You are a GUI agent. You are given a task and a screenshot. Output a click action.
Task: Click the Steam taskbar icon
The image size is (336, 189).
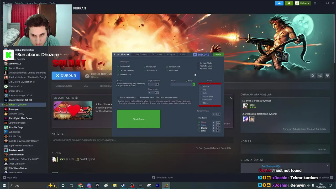[x=123, y=186]
